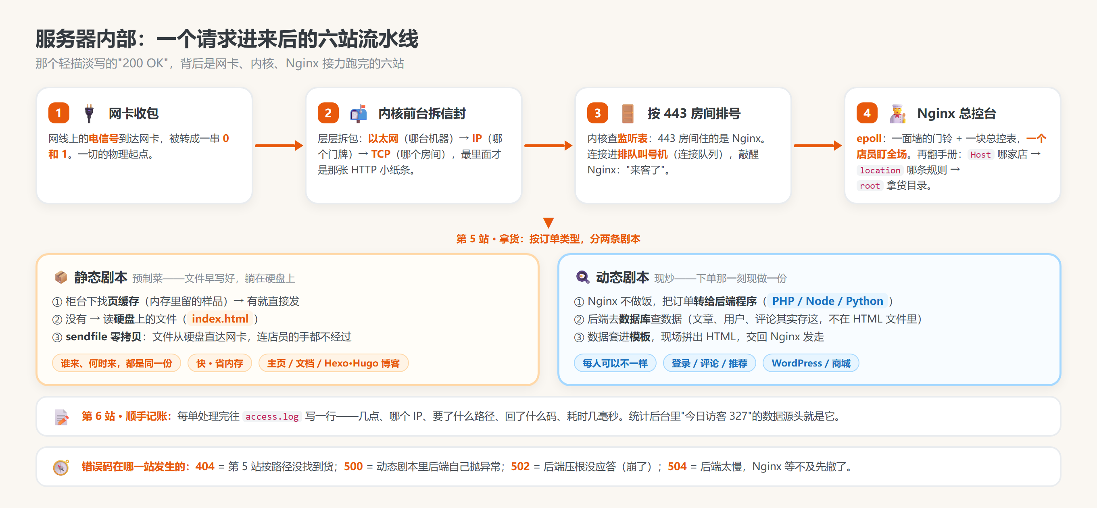Click the magnifier icon beside 动态剧本

pyautogui.click(x=582, y=277)
